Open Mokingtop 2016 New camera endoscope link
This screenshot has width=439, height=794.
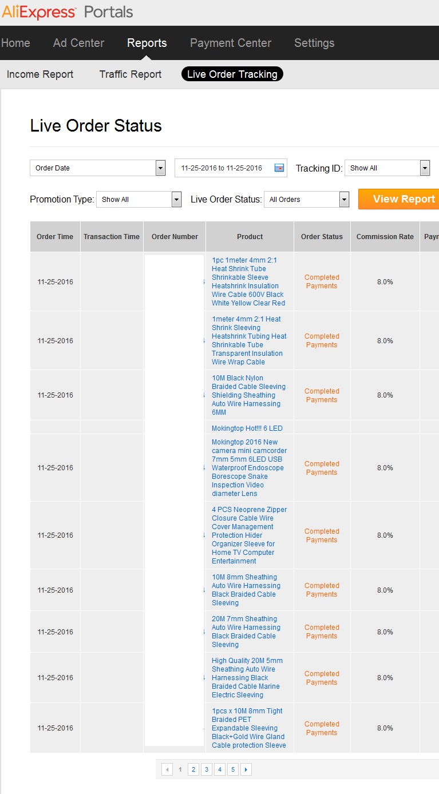(249, 468)
